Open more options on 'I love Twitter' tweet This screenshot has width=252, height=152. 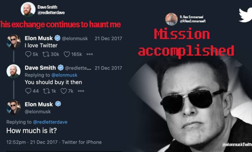point(90,54)
